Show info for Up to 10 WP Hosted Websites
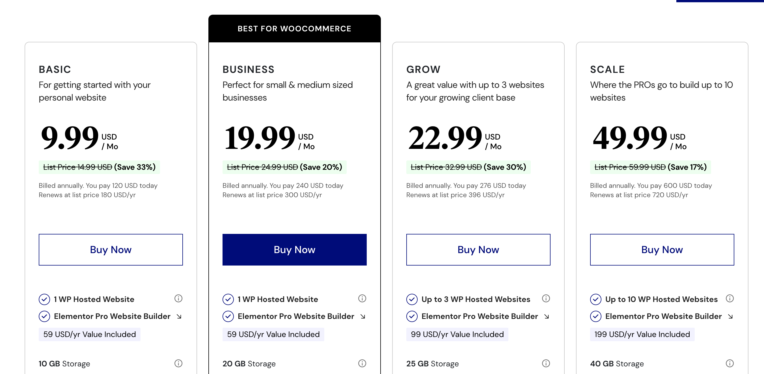 pos(730,298)
